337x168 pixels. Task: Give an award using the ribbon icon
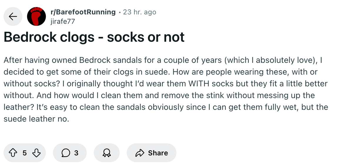coord(107,153)
